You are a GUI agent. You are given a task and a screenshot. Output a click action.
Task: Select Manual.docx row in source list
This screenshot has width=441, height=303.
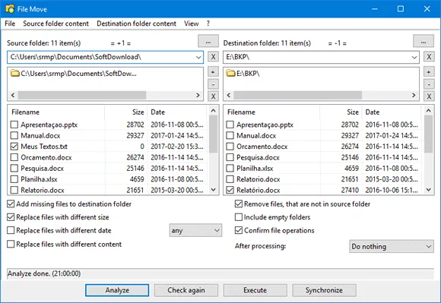[x=108, y=135]
